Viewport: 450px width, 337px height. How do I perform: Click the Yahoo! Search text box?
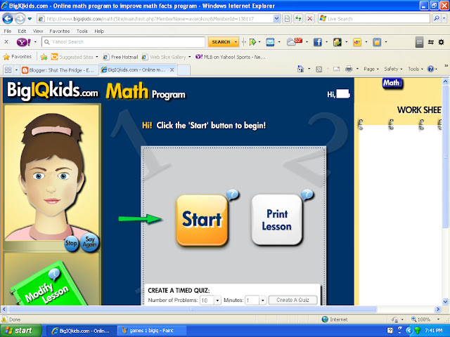coord(124,42)
